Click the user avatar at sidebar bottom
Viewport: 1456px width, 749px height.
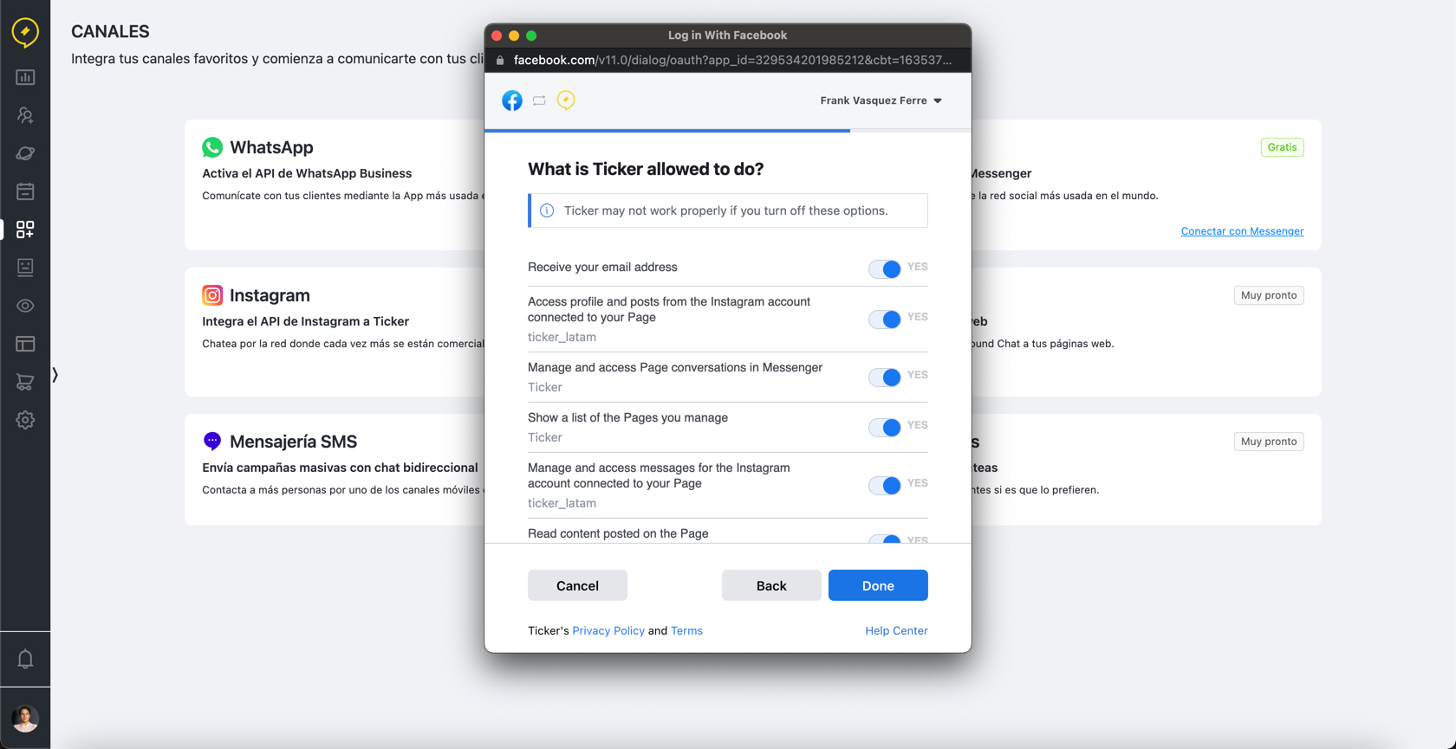[25, 718]
